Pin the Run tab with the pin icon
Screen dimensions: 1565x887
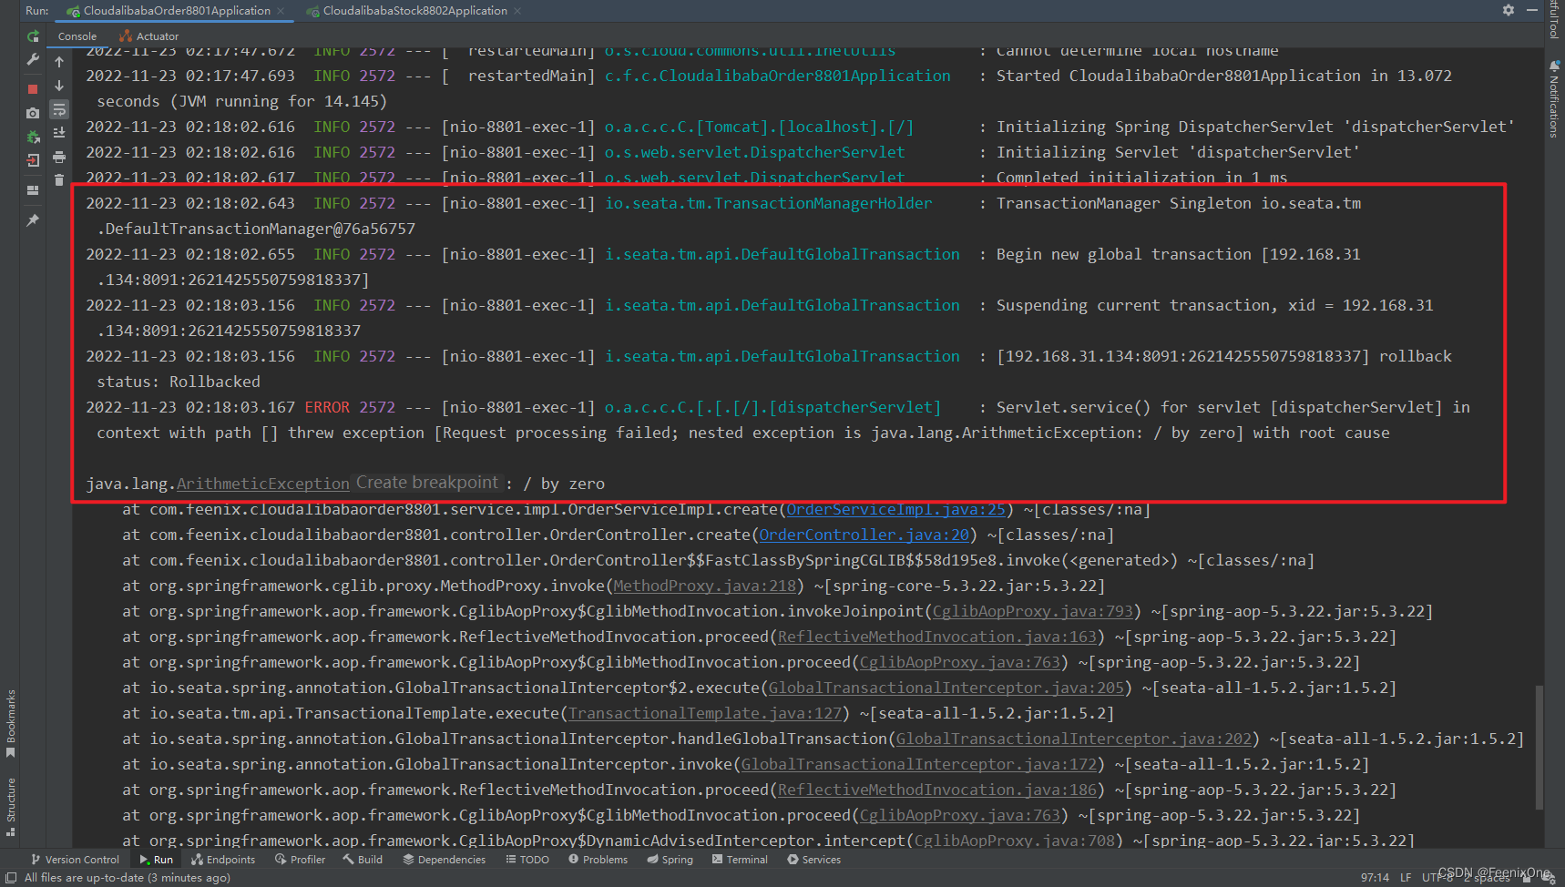tap(33, 220)
